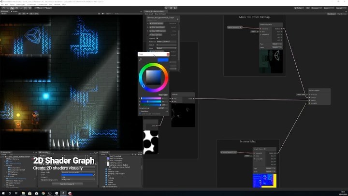The width and height of the screenshot is (348, 196).
Task: Toggle Scene view lighting
Action: (24, 14)
